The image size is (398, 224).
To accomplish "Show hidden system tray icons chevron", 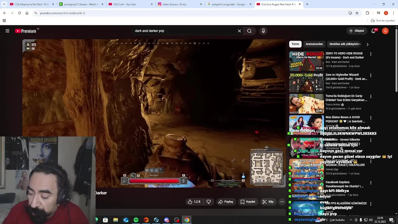I will click(351, 220).
